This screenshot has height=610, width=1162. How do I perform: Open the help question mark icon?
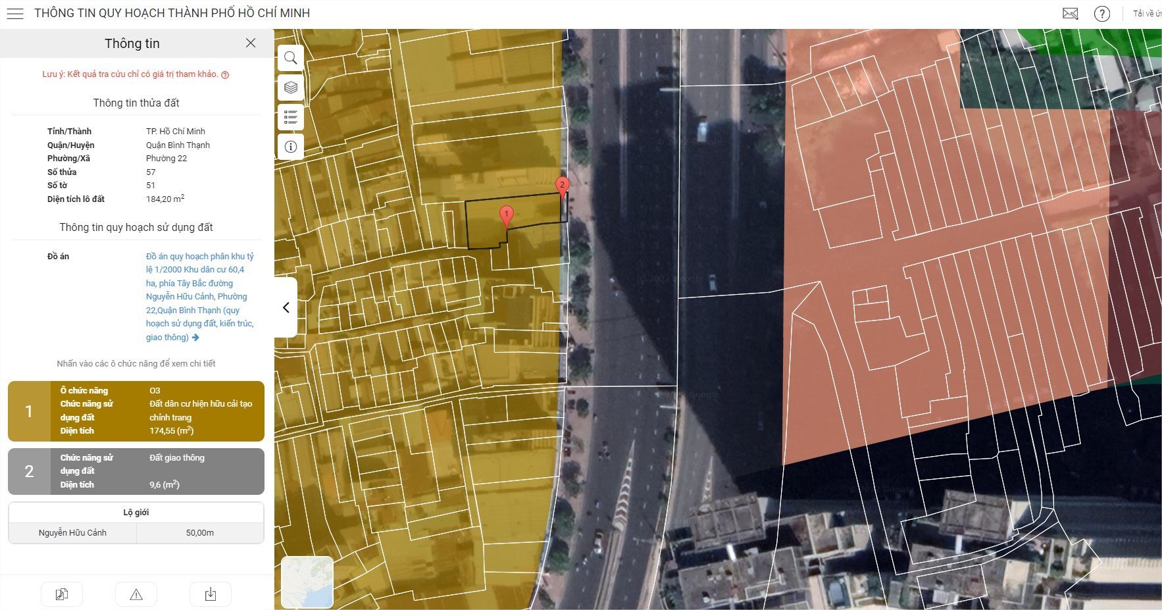coord(1102,14)
